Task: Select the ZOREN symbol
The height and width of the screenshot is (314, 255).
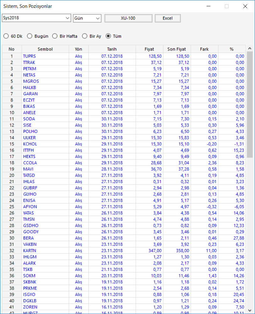Action: 30,307
